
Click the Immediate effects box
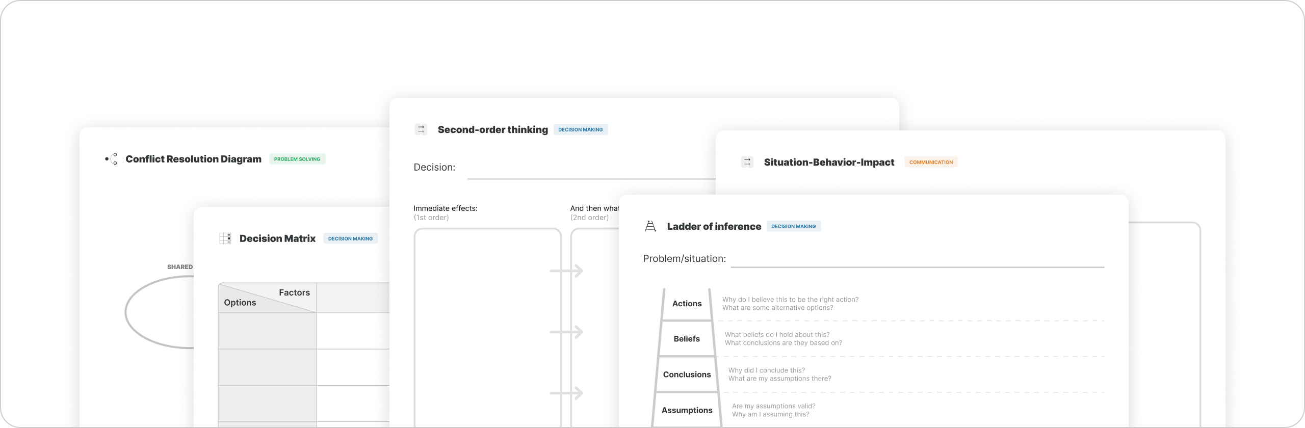487,328
